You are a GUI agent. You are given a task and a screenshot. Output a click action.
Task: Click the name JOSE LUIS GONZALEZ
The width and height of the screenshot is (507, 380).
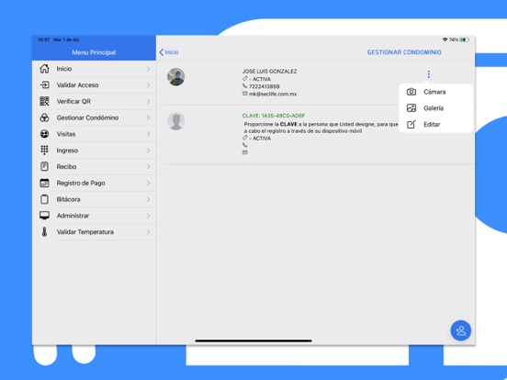269,71
